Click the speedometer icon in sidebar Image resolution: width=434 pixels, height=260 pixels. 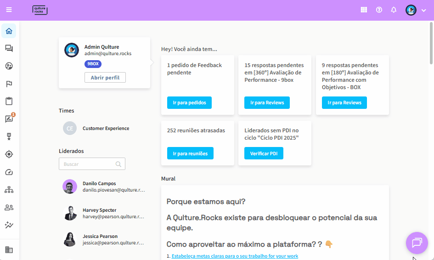coord(9,172)
